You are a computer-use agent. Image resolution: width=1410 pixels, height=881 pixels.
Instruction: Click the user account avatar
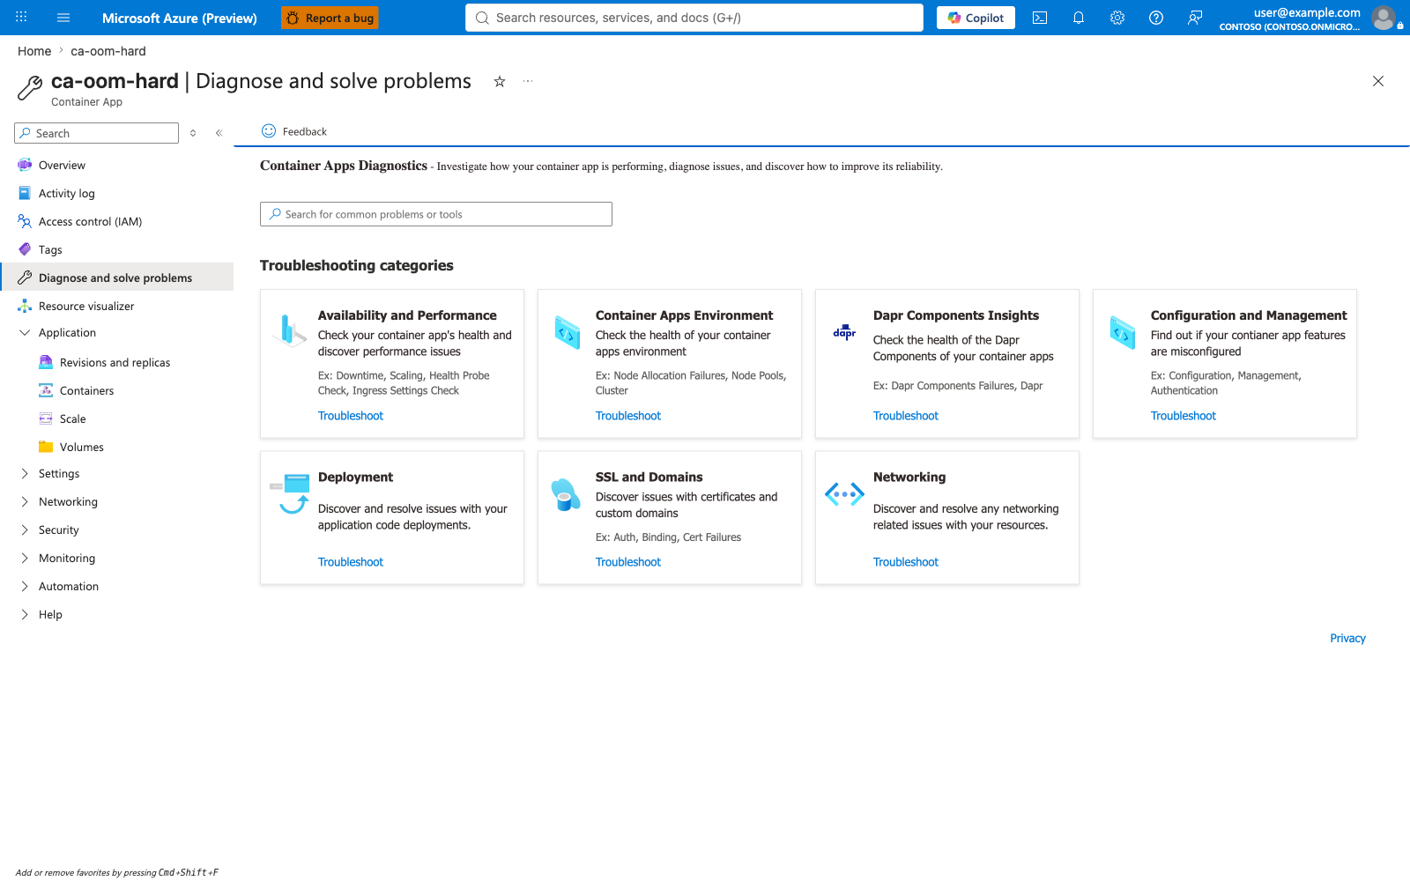point(1384,18)
